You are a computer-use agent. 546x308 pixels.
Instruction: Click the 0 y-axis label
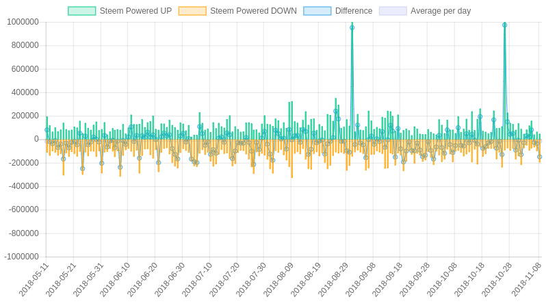click(36, 140)
